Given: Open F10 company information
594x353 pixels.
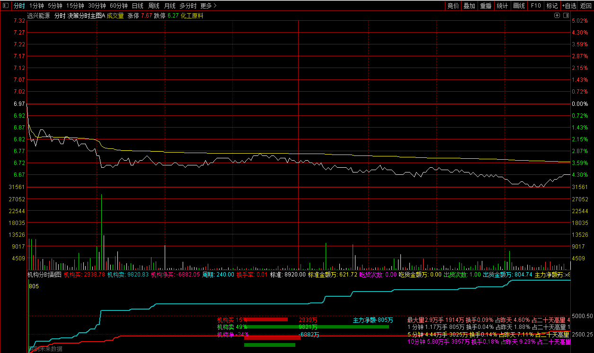Looking at the screenshot, I should point(536,6).
